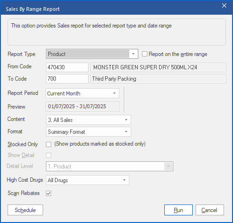Click the To Code input field
This screenshot has width=233, height=223.
67,79
